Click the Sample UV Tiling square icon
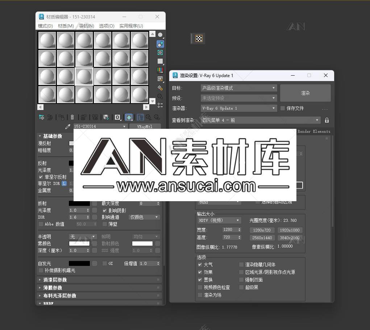Image resolution: width=370 pixels, height=330 pixels. (x=160, y=61)
